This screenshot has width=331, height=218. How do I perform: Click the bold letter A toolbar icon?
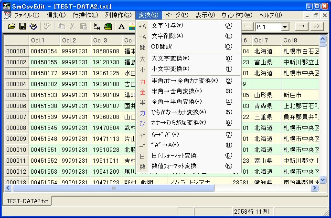tap(121, 27)
